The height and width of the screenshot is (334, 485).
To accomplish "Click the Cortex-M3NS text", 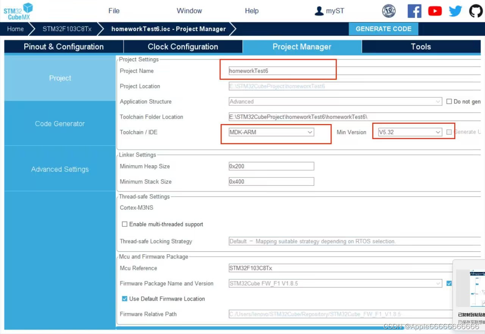I will click(x=136, y=208).
